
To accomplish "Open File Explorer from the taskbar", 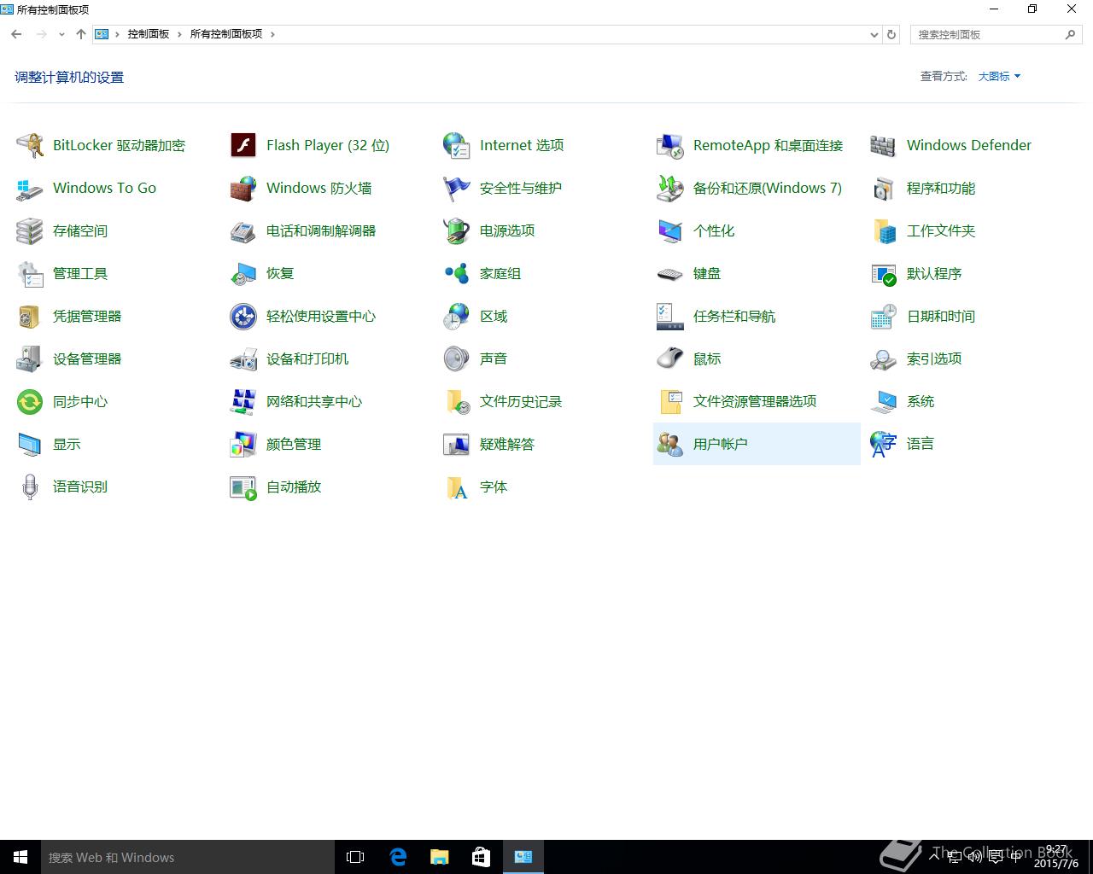I will coord(440,857).
